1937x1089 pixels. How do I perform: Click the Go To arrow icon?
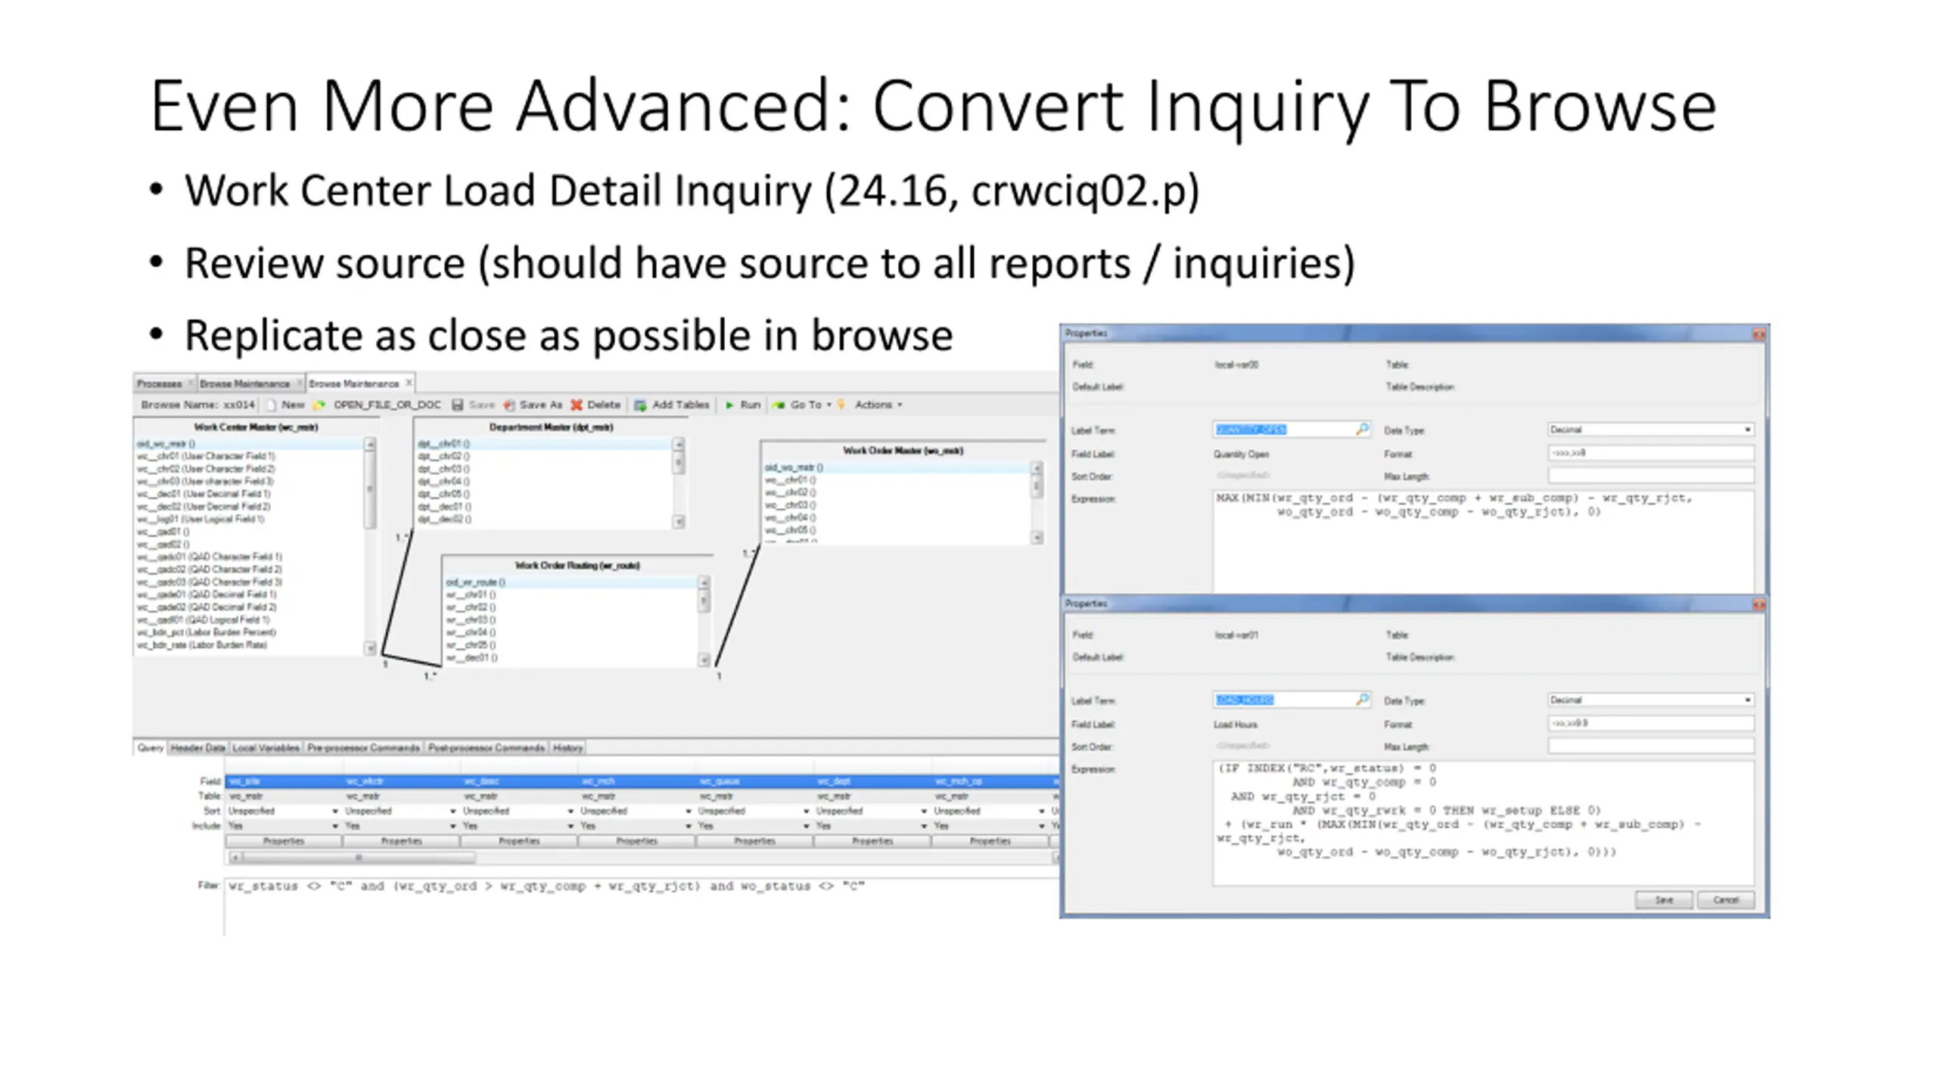(778, 405)
